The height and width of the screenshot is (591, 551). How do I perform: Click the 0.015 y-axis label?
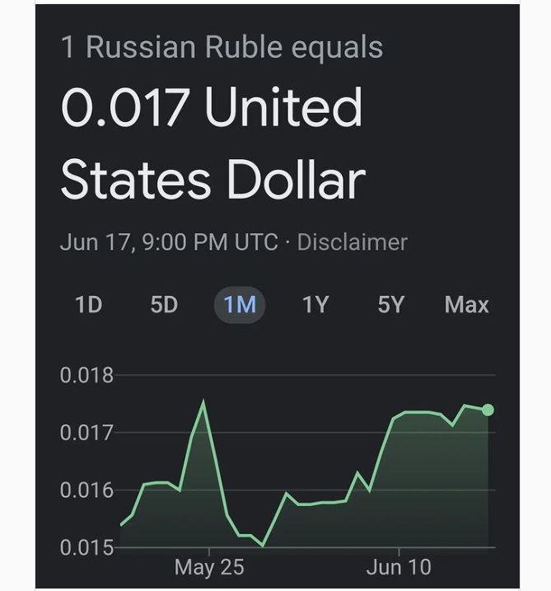[x=86, y=547]
